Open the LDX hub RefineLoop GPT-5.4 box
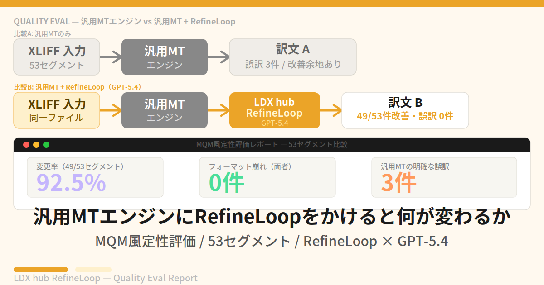The image size is (544, 285). [275, 110]
